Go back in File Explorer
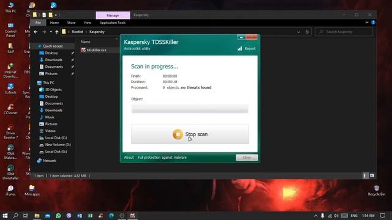This screenshot has height=220, width=392. tap(36, 32)
